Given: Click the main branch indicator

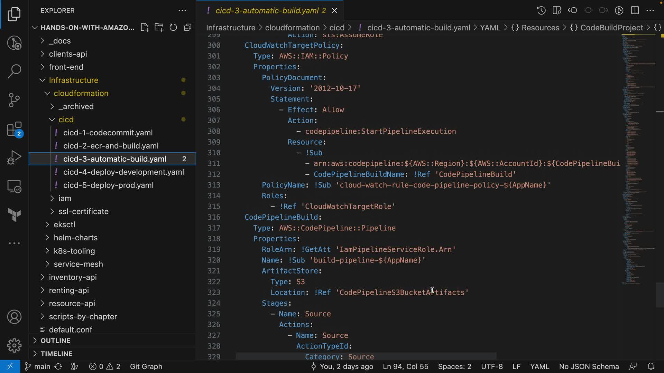Looking at the screenshot, I should pos(38,366).
